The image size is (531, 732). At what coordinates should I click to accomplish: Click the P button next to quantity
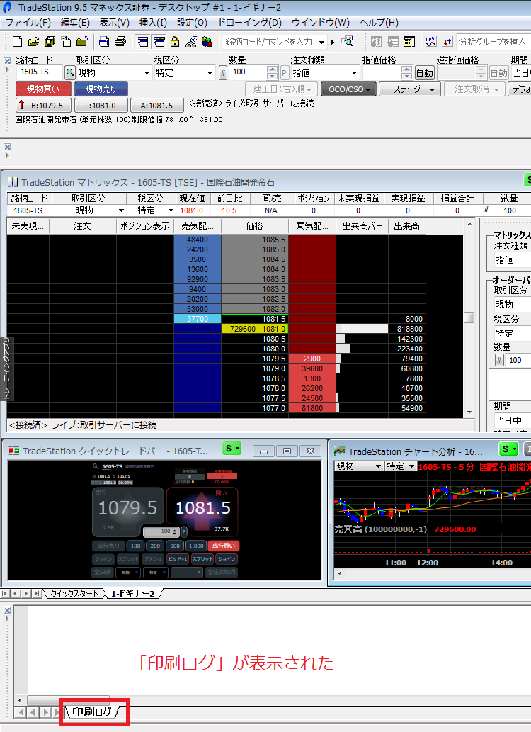[284, 73]
